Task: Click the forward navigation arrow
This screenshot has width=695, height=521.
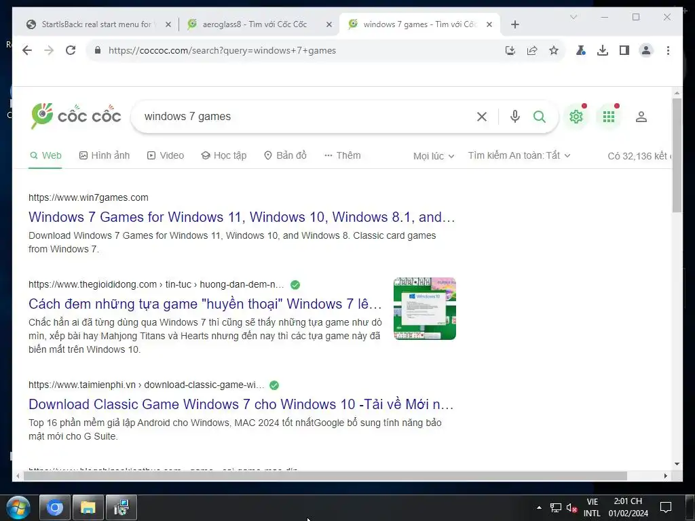Action: tap(49, 50)
